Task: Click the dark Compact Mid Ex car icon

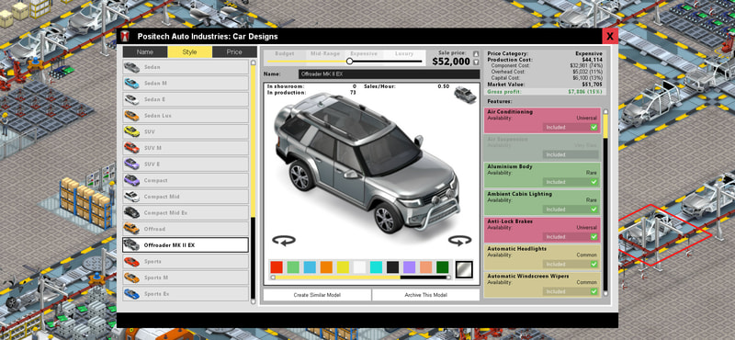Action: coord(131,213)
